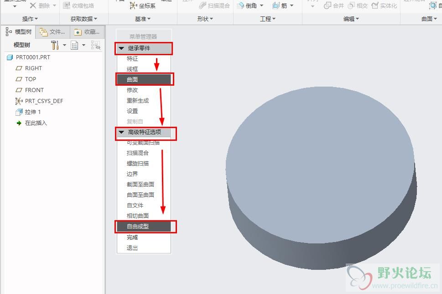Open the tree list display dropdown arrow
This screenshot has height=294, width=442.
[84, 45]
